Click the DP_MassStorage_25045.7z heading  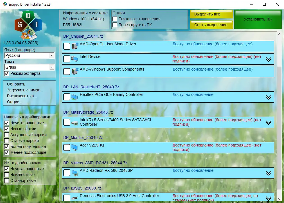[x=88, y=112]
